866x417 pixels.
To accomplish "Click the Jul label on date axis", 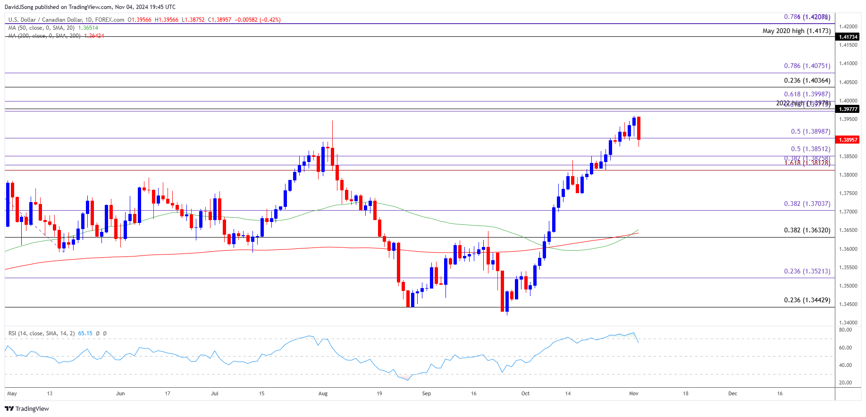I will point(215,393).
